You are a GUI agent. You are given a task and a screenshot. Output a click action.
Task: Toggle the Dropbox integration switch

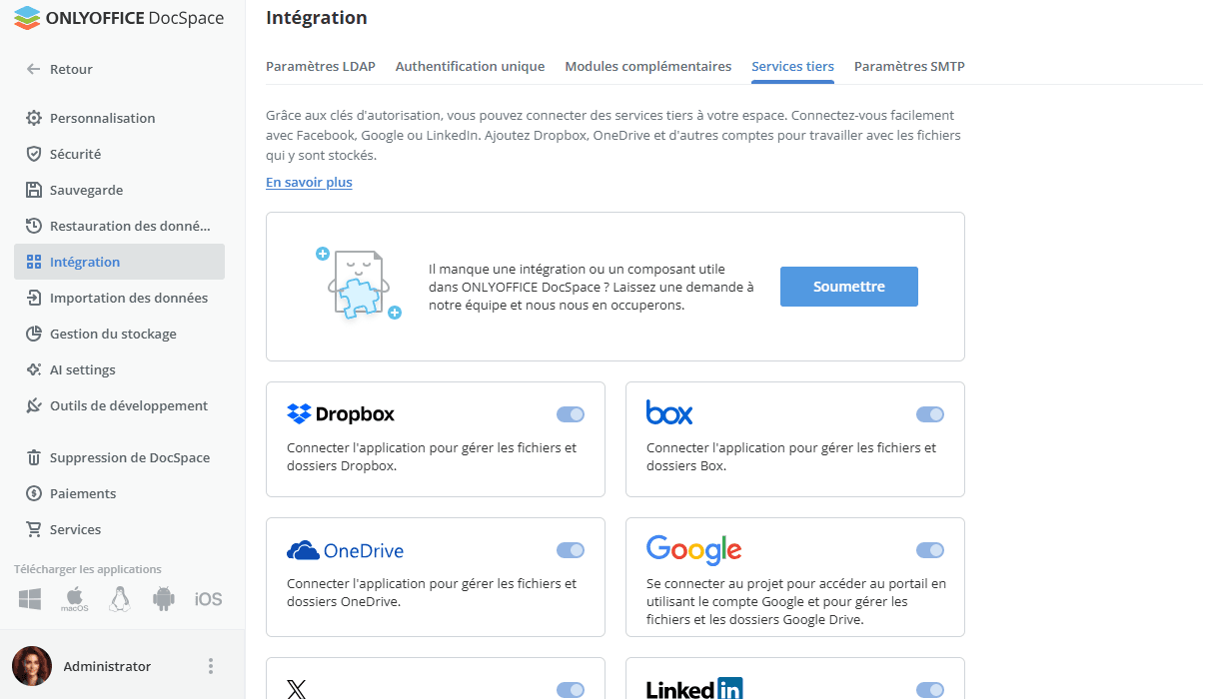click(571, 414)
